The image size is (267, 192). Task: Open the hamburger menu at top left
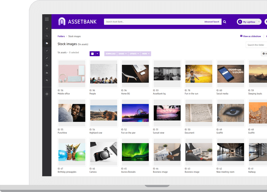coord(47,19)
